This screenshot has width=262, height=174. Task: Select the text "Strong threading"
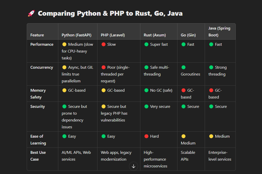[218, 71]
